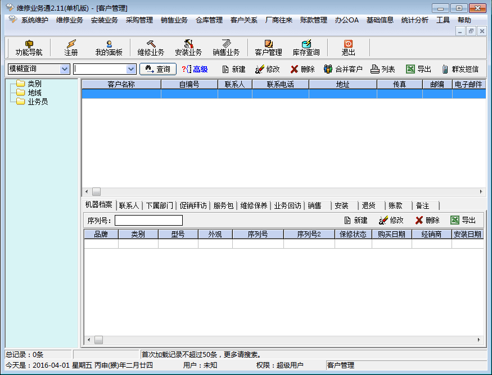Click 合并客户 merge customers button
This screenshot has height=375, width=492.
coord(343,69)
